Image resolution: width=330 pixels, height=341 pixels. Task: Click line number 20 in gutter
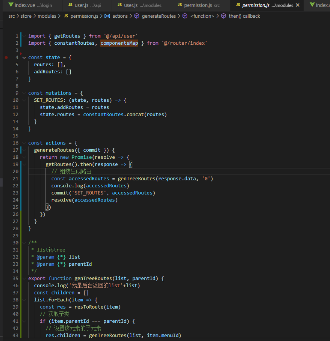click(15, 171)
